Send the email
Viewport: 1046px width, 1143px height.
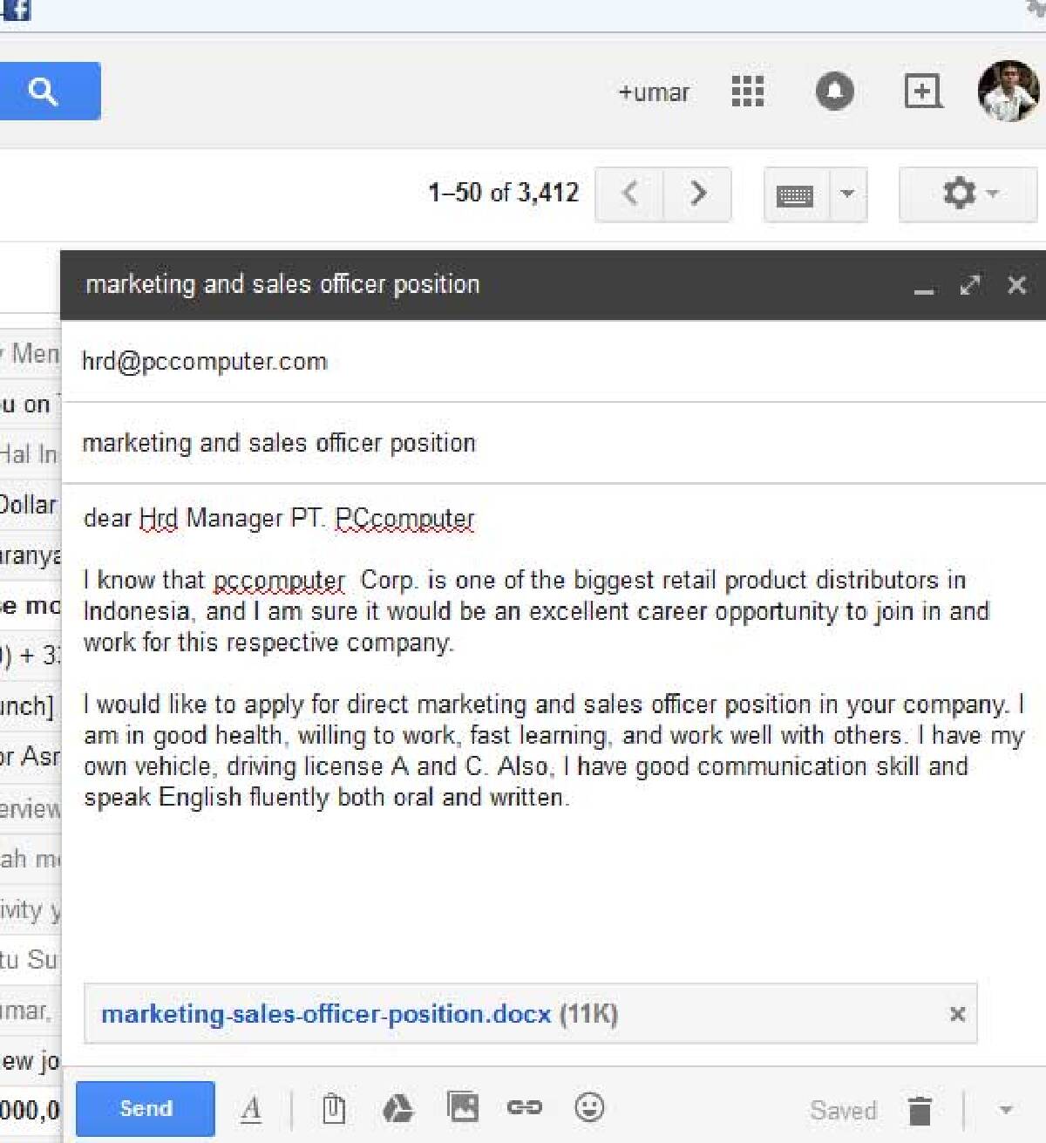pos(146,1108)
